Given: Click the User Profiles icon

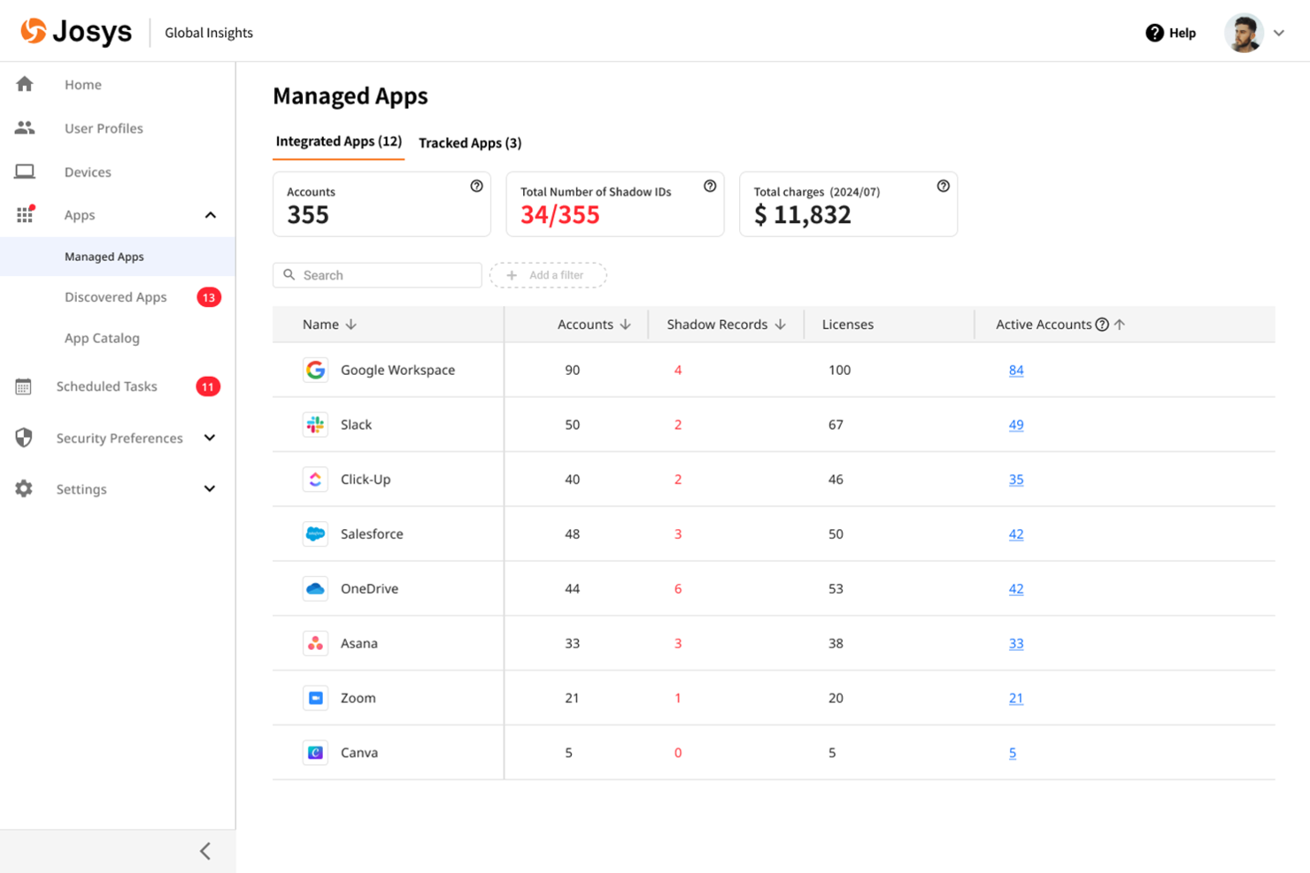Looking at the screenshot, I should tap(24, 127).
